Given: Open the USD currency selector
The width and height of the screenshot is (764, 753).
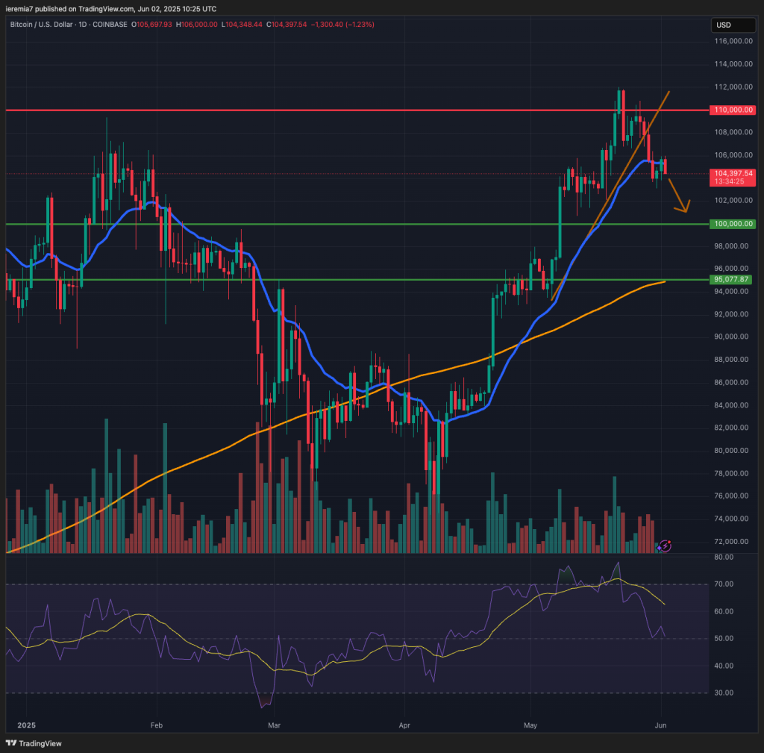Looking at the screenshot, I should coord(733,25).
